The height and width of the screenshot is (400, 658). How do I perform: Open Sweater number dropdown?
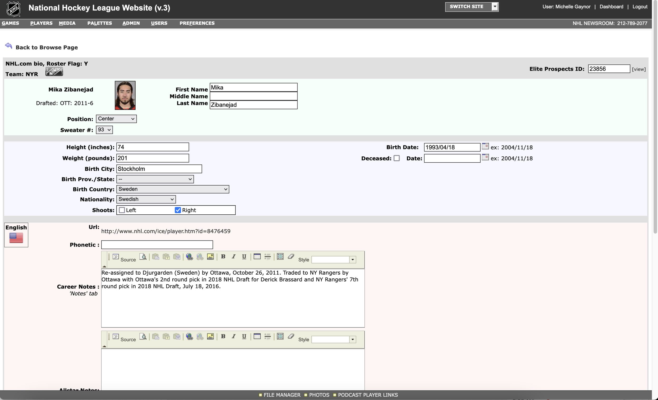[x=104, y=130]
